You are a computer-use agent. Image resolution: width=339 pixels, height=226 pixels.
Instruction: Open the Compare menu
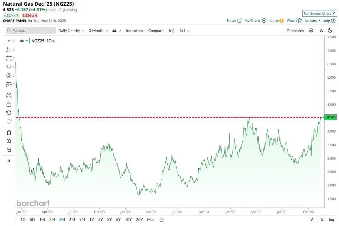click(x=156, y=31)
